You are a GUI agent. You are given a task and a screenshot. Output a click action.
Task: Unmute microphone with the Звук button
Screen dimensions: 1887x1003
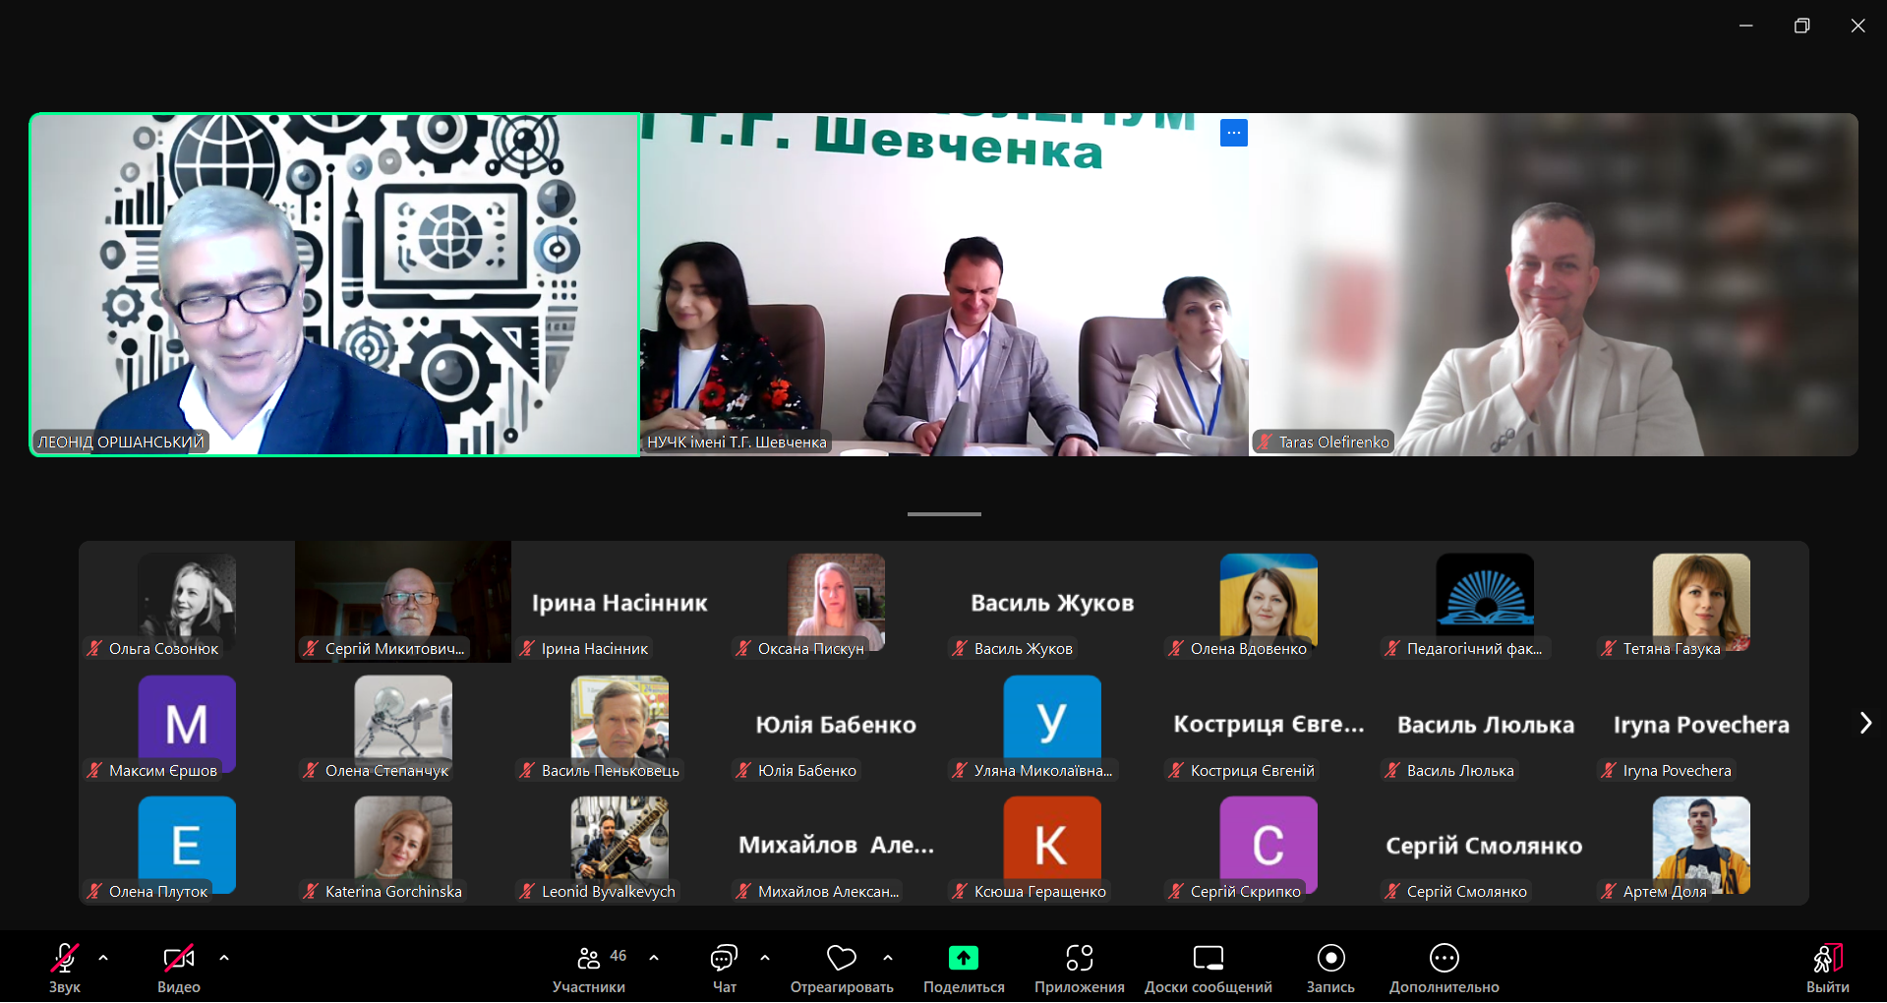(65, 959)
